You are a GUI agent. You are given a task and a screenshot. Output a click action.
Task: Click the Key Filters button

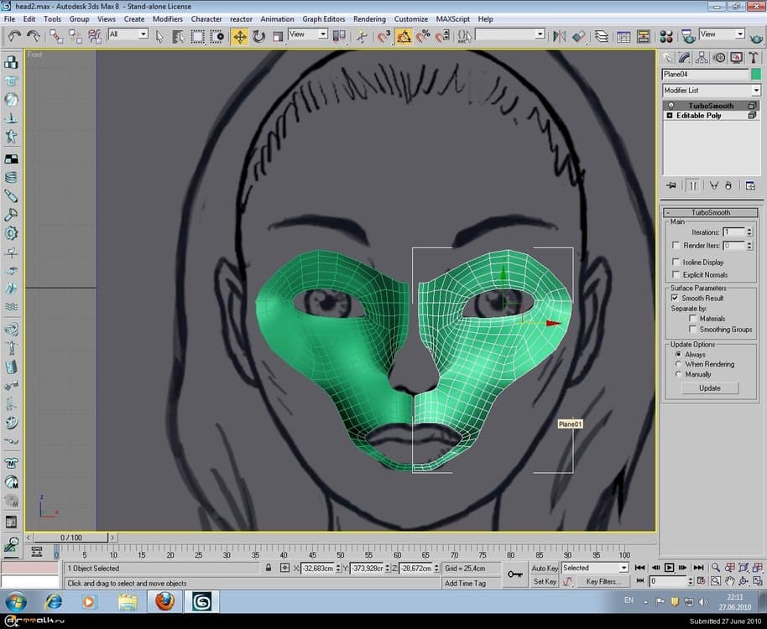click(603, 582)
